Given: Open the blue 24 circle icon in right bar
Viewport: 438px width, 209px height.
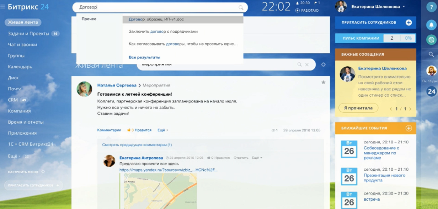Looking at the screenshot, I should pyautogui.click(x=431, y=91).
